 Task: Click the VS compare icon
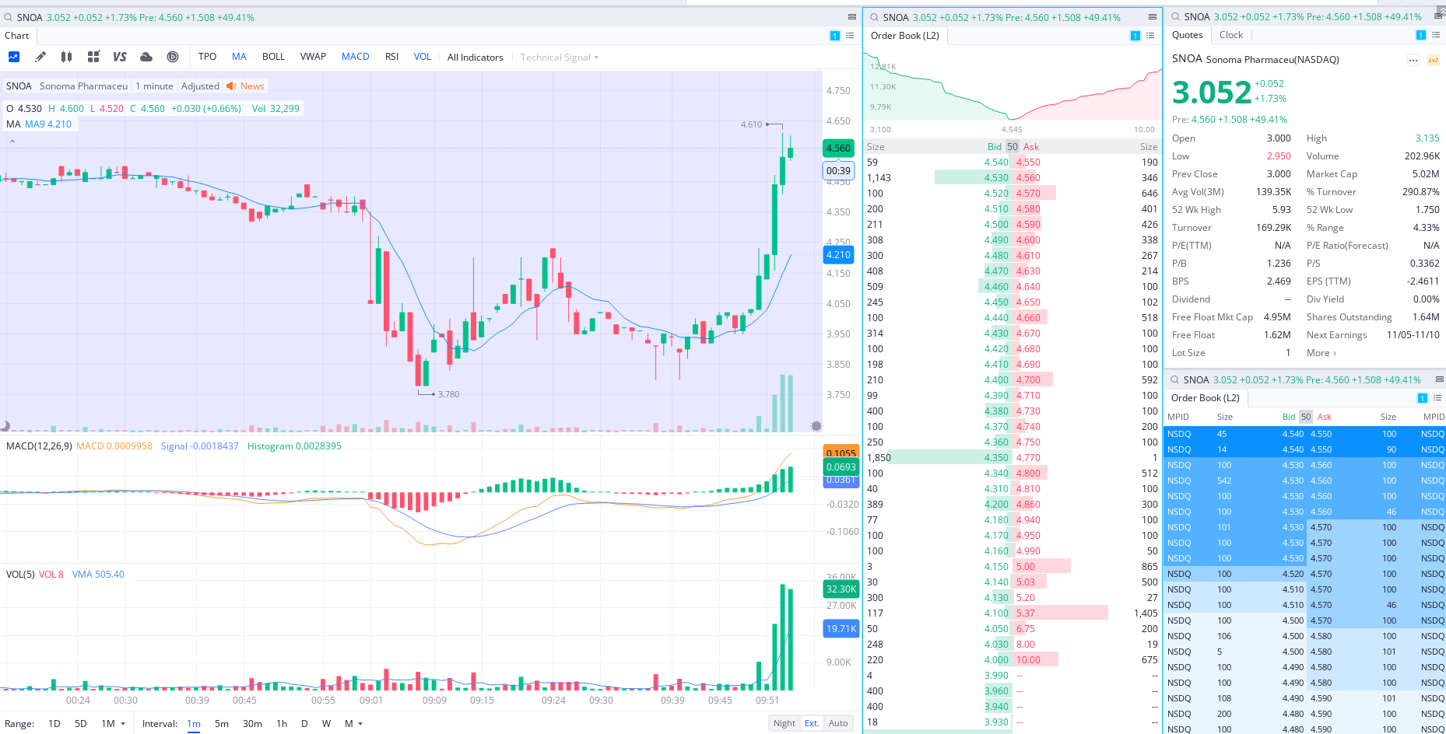point(120,57)
